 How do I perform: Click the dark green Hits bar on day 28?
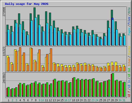[112, 14]
